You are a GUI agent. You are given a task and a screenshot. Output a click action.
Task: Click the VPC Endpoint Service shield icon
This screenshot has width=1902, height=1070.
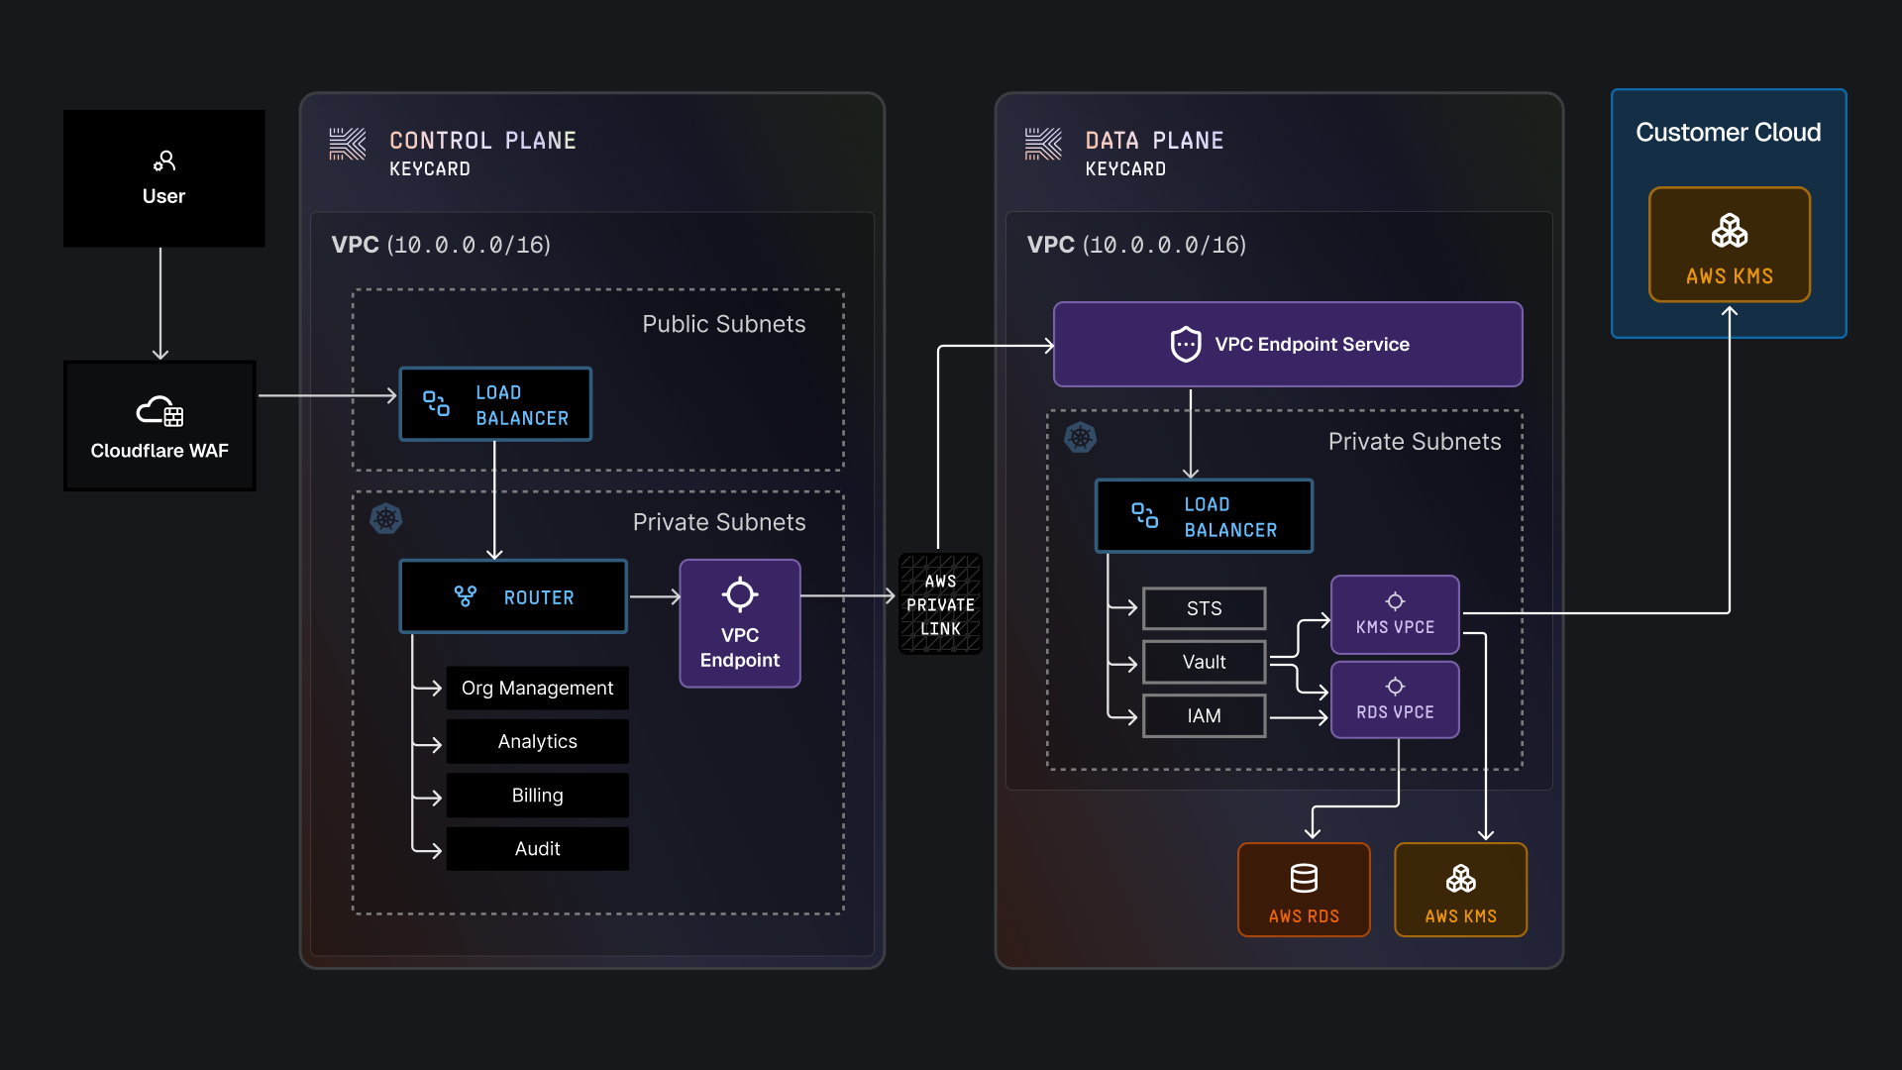[x=1185, y=344]
